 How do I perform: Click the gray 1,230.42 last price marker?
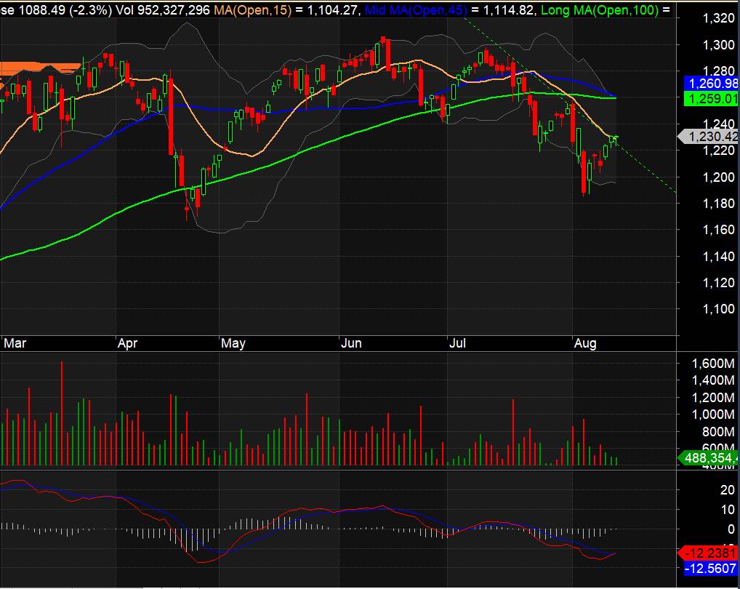point(708,137)
